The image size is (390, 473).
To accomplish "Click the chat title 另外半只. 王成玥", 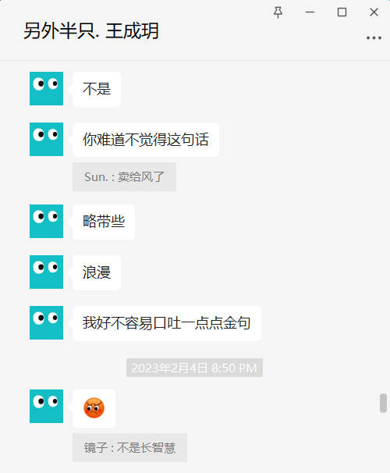I will coord(91,30).
